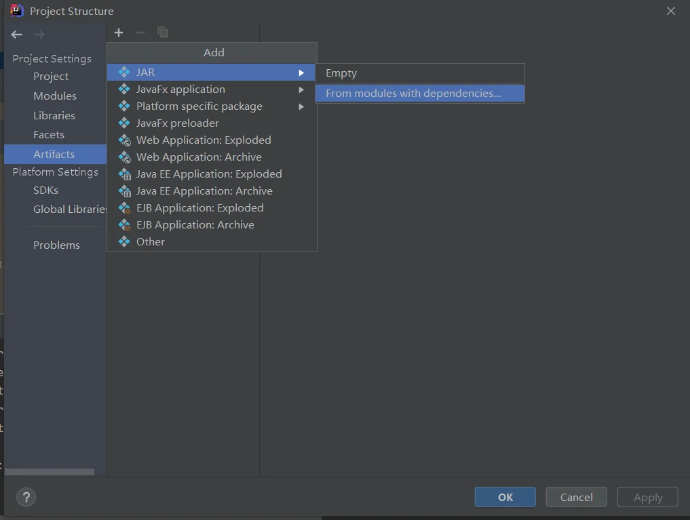Click the back navigation arrow
Screen dimensions: 690x520
pos(17,35)
